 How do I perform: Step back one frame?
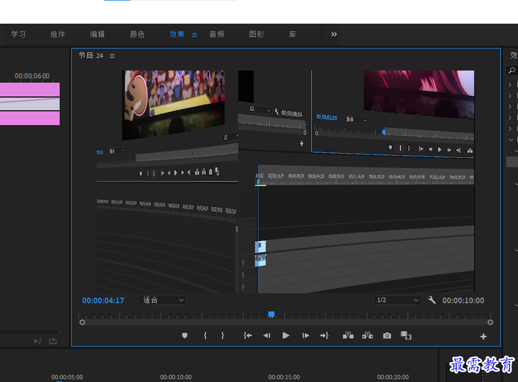tap(267, 336)
